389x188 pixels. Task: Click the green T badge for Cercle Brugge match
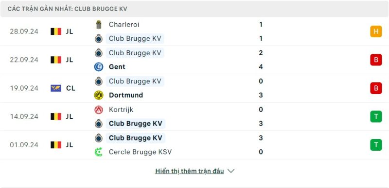tap(376, 145)
